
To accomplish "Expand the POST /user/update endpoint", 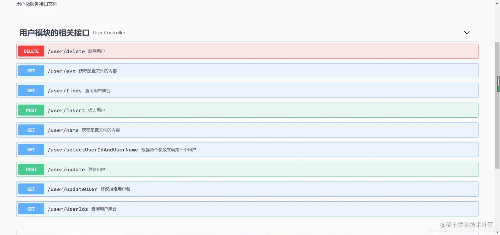I will tap(247, 170).
